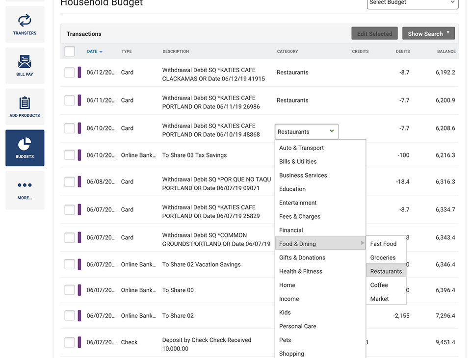Screen dimensions: 471x358
Task: Choose Financial category
Action: coord(320,230)
